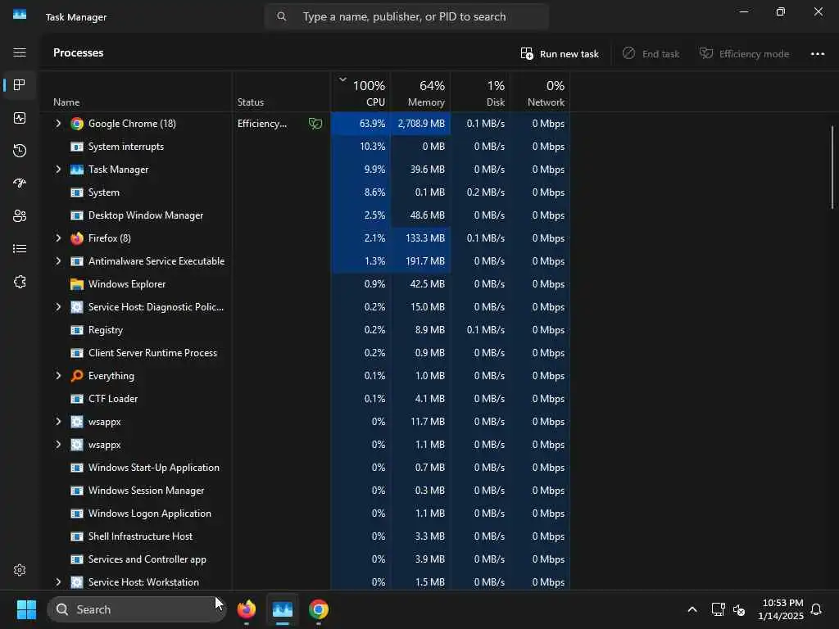Click the efficiency mode leaf icon on Chrome row
Image resolution: width=839 pixels, height=629 pixels.
pyautogui.click(x=315, y=124)
